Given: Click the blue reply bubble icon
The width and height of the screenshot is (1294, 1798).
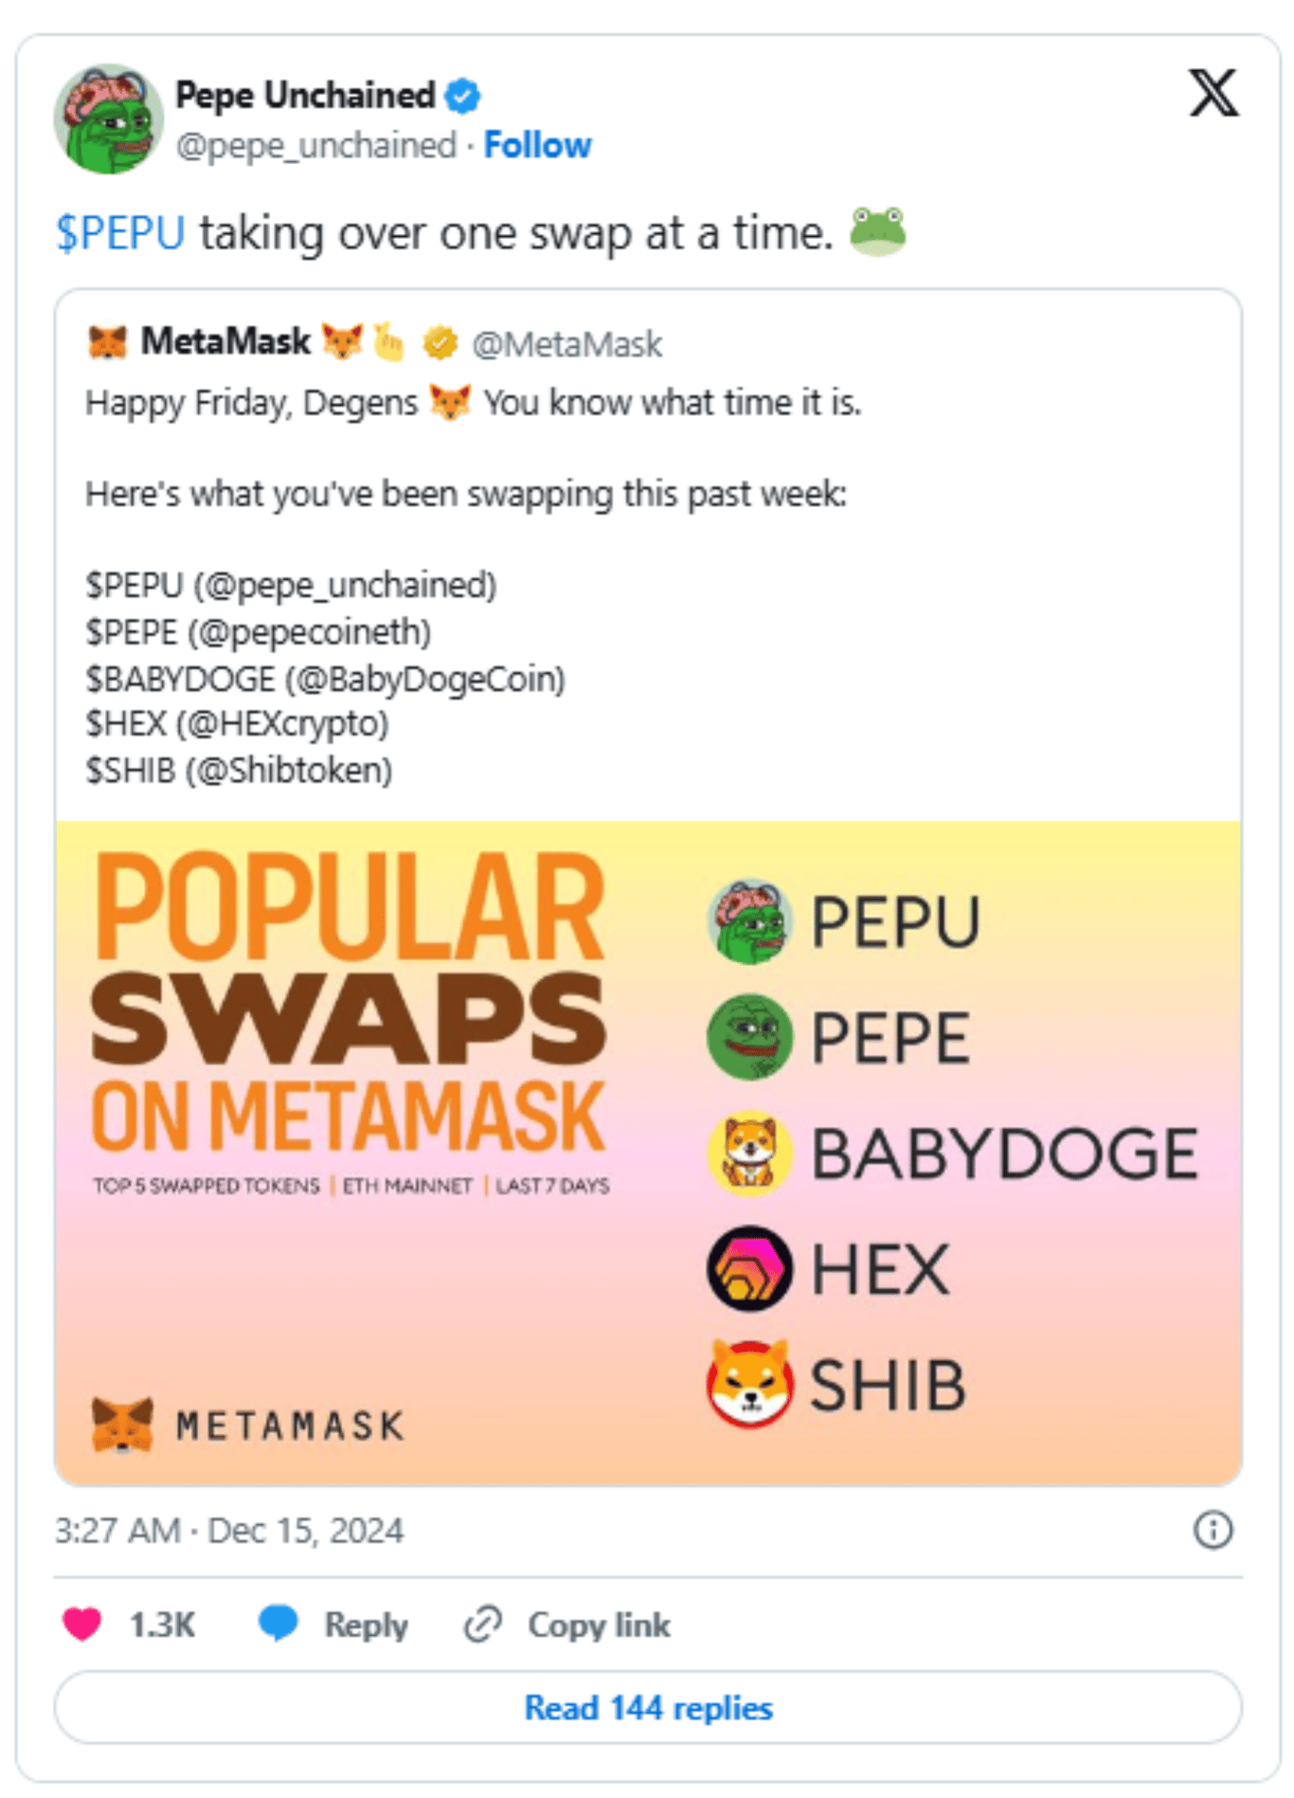Looking at the screenshot, I should click(x=279, y=1624).
